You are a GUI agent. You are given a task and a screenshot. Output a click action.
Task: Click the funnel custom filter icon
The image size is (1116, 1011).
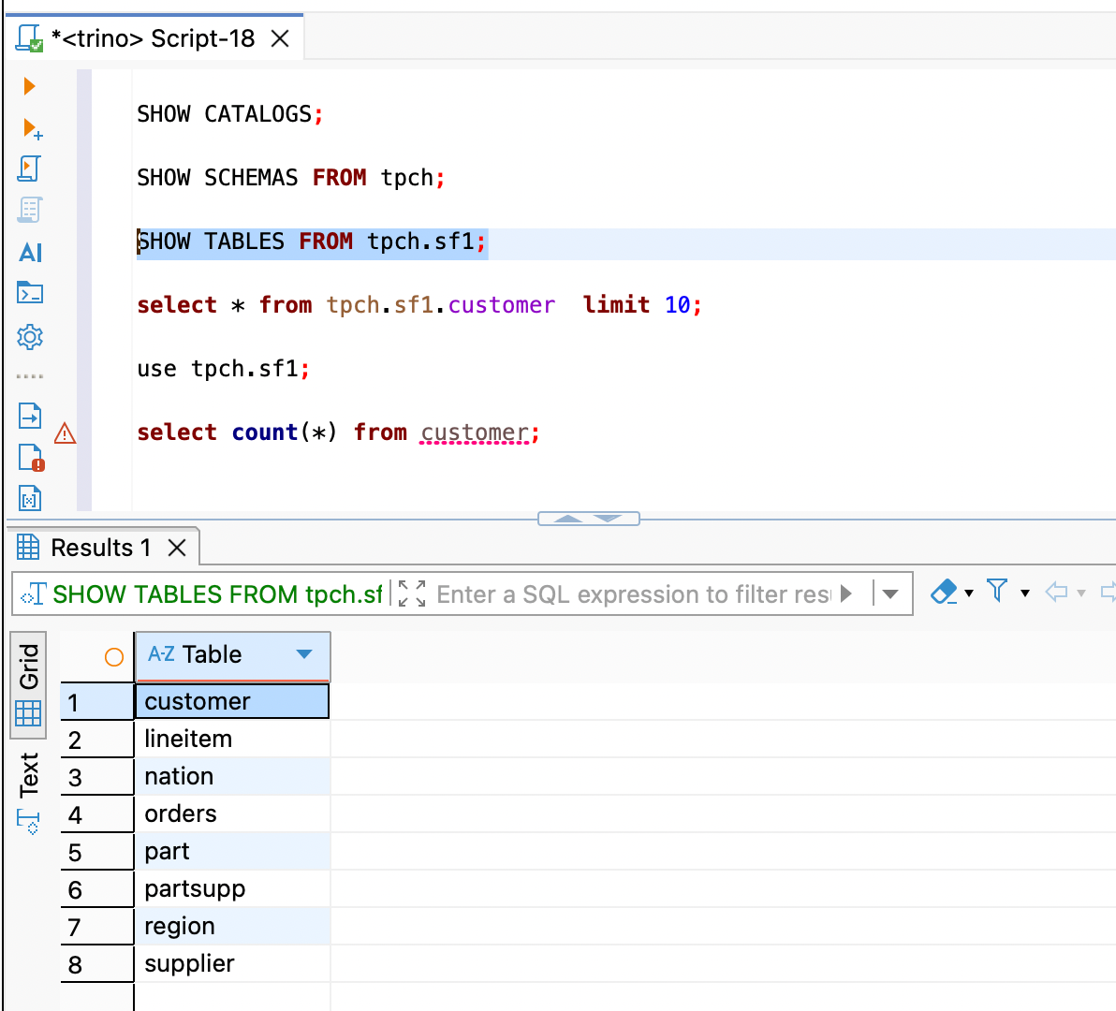click(x=997, y=591)
